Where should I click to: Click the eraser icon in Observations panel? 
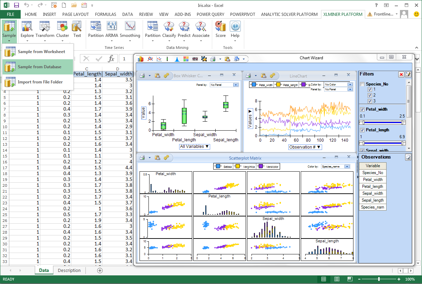(x=408, y=157)
